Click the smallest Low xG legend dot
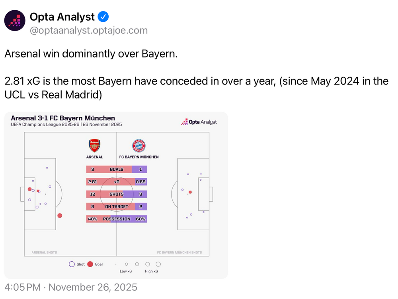This screenshot has width=398, height=299. [x=116, y=264]
